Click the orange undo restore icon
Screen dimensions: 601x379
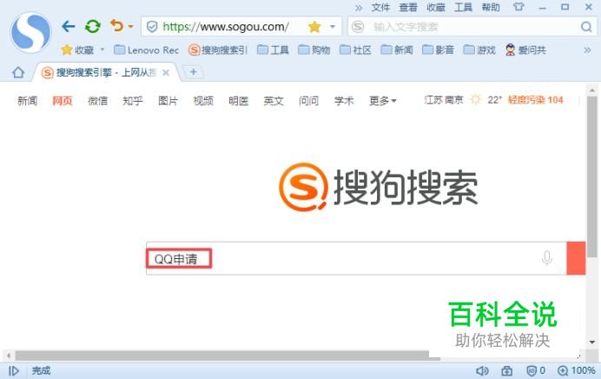pyautogui.click(x=116, y=26)
